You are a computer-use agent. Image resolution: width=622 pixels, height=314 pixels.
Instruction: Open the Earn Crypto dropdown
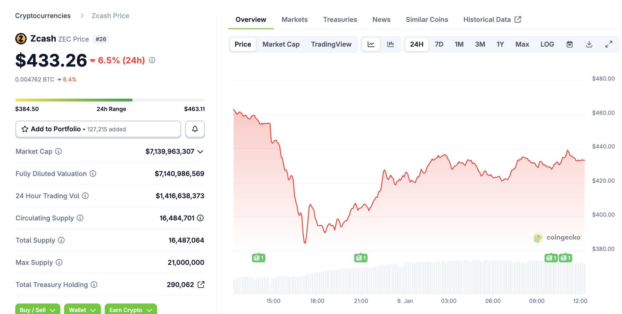coord(131,310)
